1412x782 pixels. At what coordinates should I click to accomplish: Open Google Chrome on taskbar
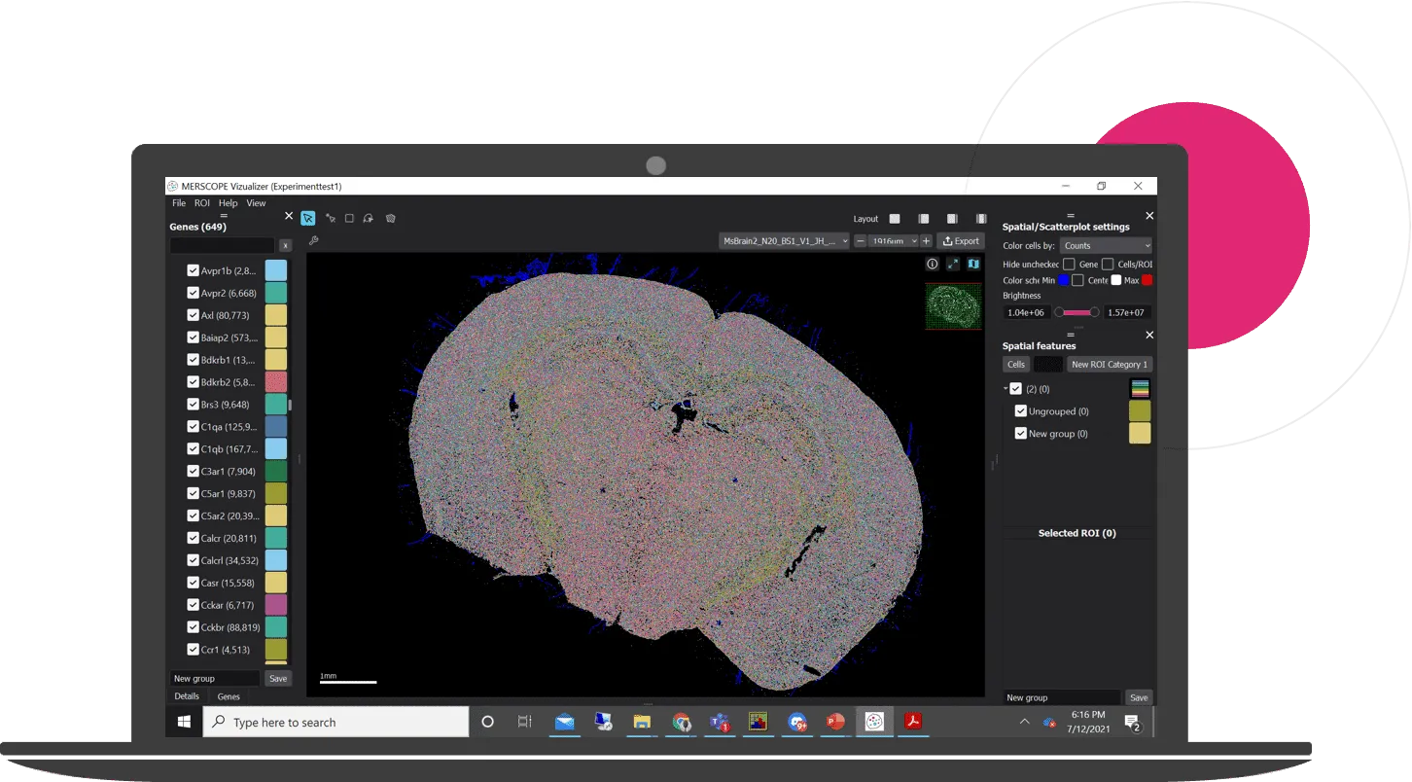coord(682,722)
